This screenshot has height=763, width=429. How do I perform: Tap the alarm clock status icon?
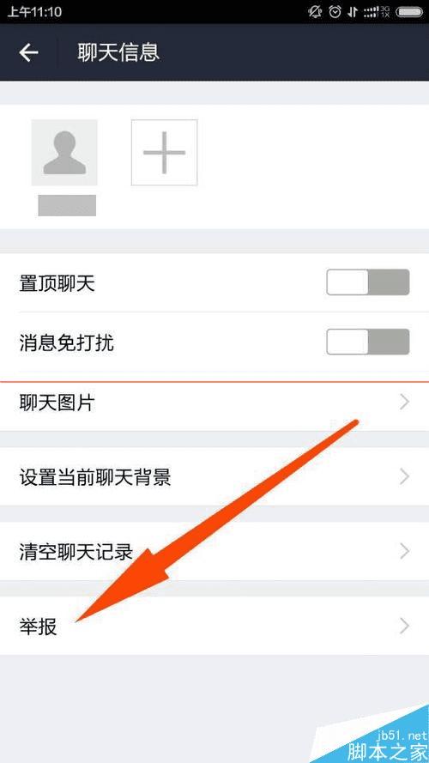pyautogui.click(x=335, y=12)
